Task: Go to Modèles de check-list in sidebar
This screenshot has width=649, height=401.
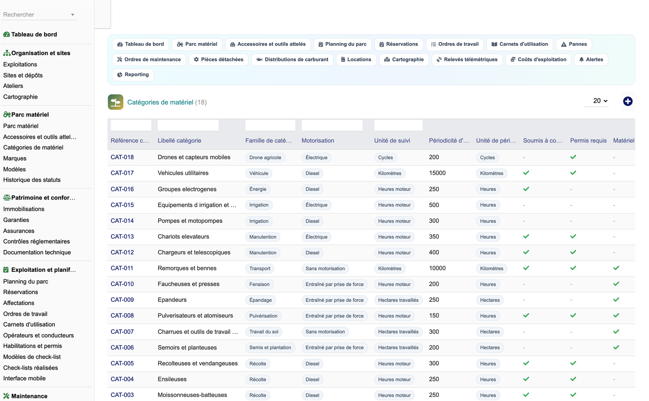Action: (32, 357)
